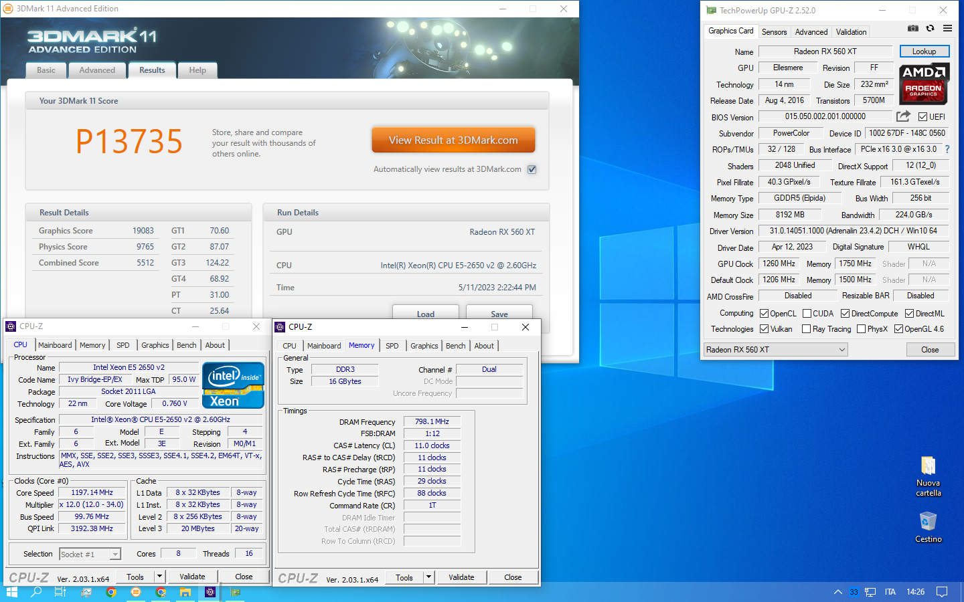
Task: Click the DRAM Frequency value 798.1 MHz
Action: point(432,421)
